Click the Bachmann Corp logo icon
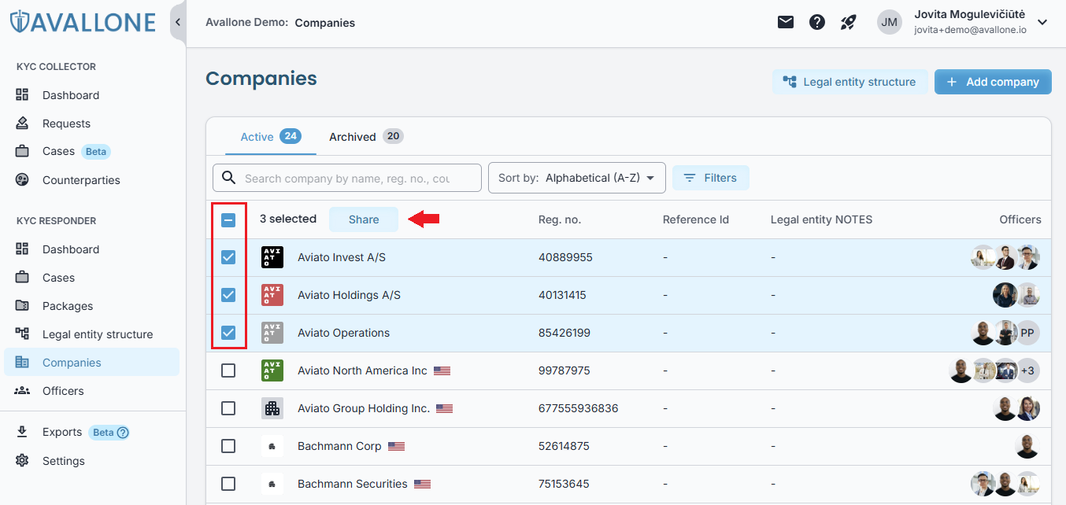1066x505 pixels. 272,446
